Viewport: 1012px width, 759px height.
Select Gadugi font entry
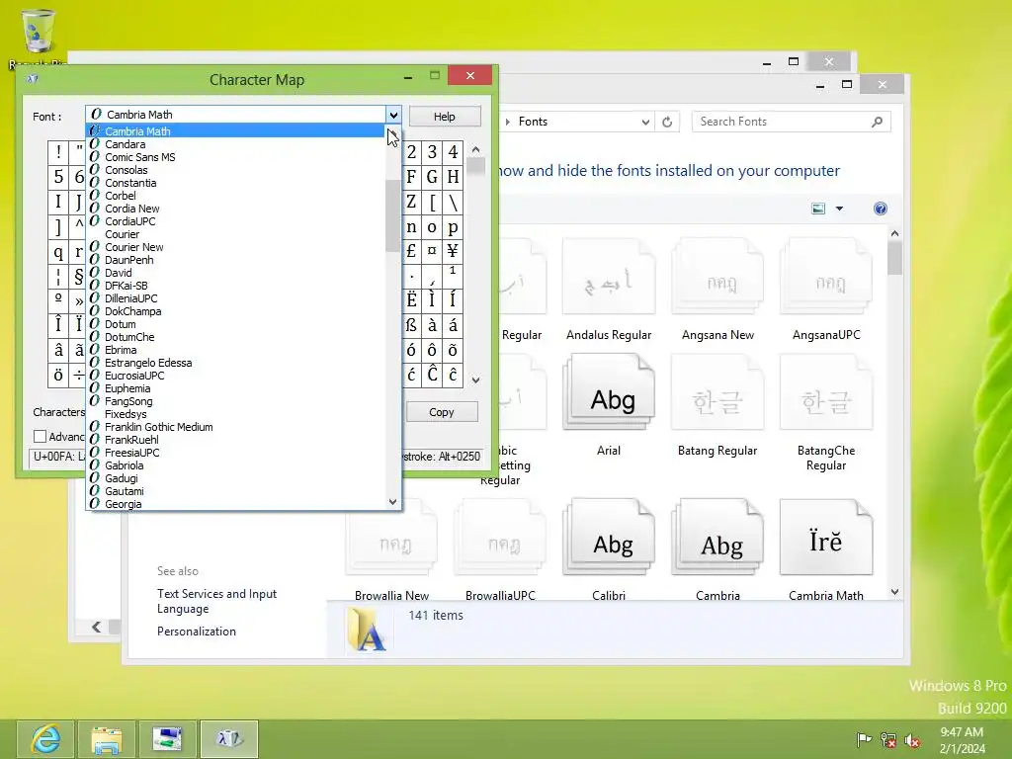(x=236, y=478)
